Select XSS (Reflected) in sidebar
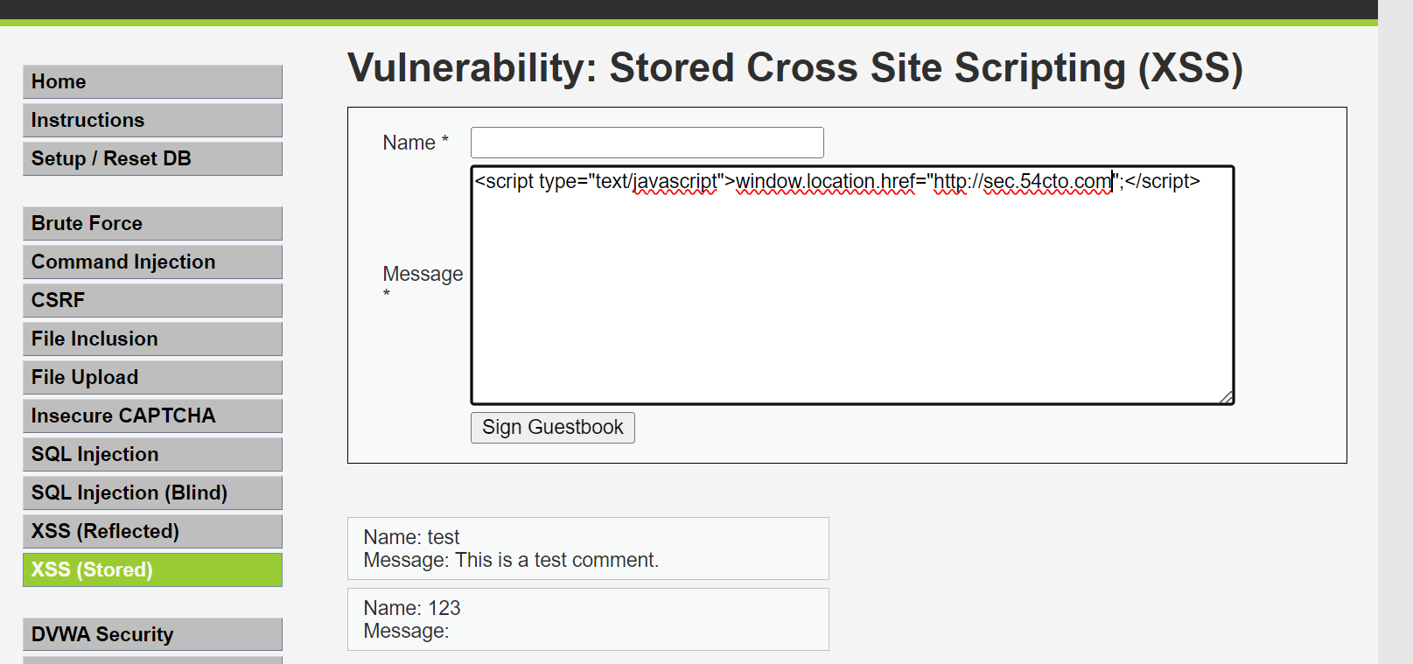This screenshot has height=664, width=1413. coord(152,531)
